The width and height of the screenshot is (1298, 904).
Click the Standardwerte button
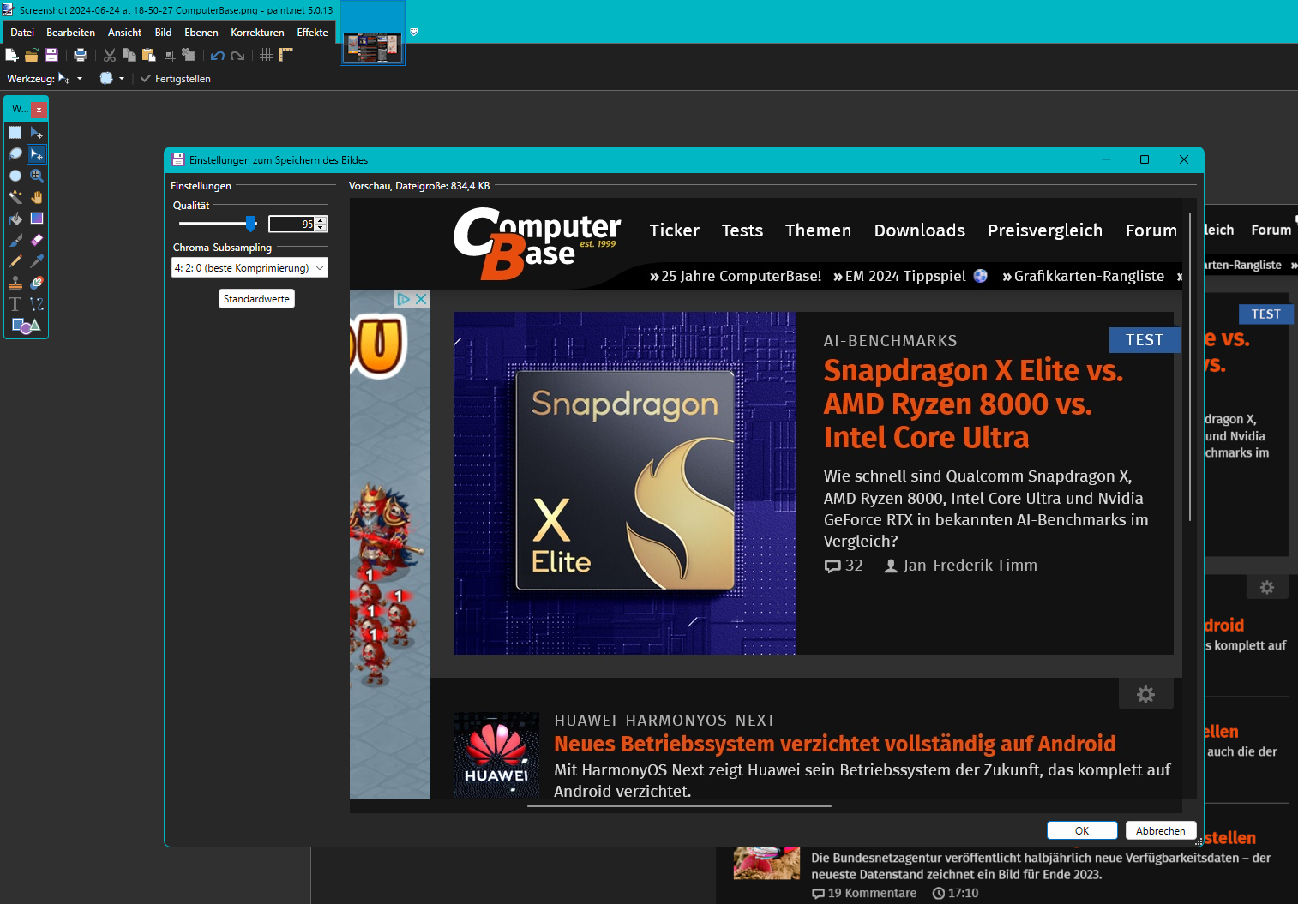tap(256, 299)
